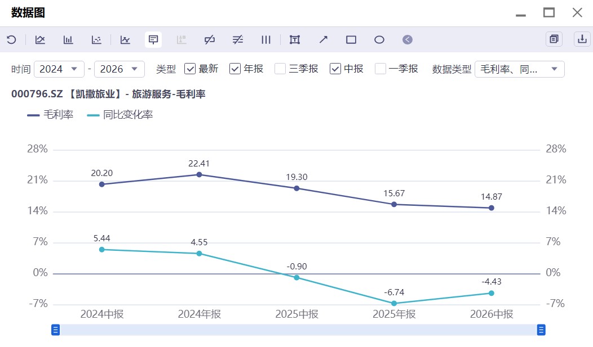
Task: Select the vertical lines tool icon
Action: pyautogui.click(x=266, y=39)
